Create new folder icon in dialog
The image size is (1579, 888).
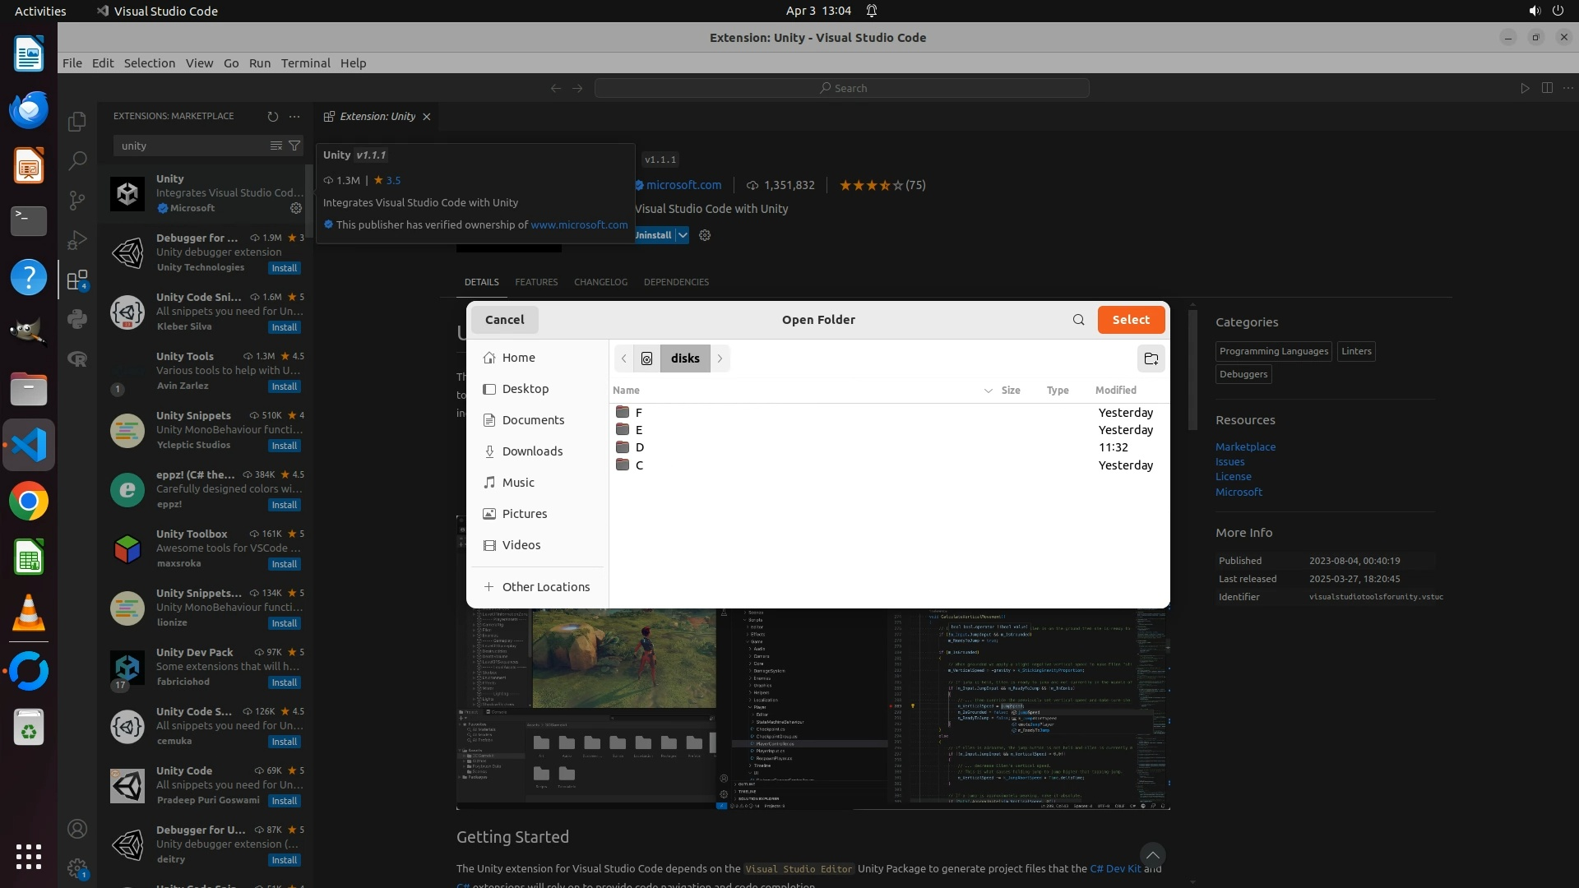pyautogui.click(x=1151, y=358)
